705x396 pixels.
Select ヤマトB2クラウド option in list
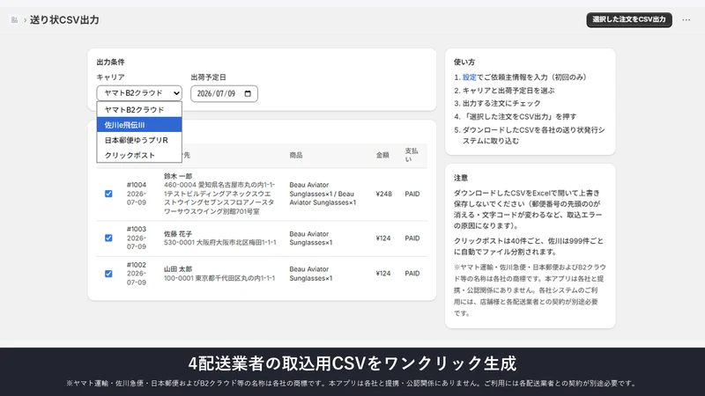[139, 109]
